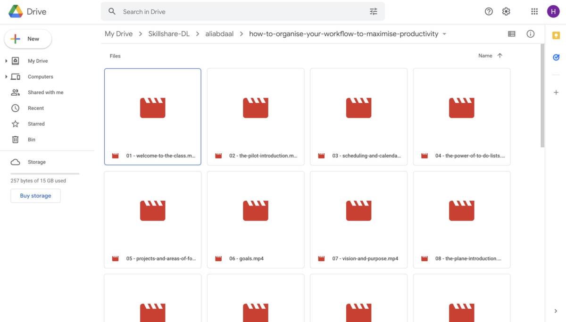Click the search magnifier icon
This screenshot has width=566, height=322.
112,11
